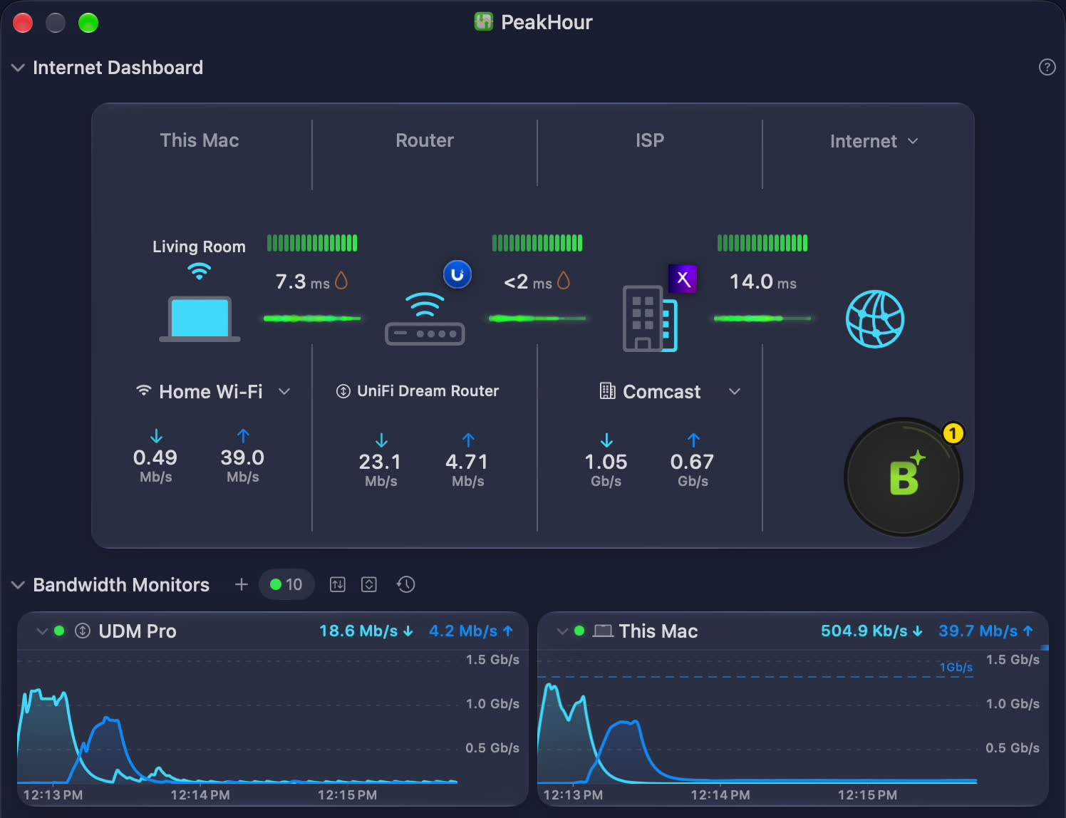Click the Living Room access point label
Viewport: 1066px width, 818px height.
point(199,247)
